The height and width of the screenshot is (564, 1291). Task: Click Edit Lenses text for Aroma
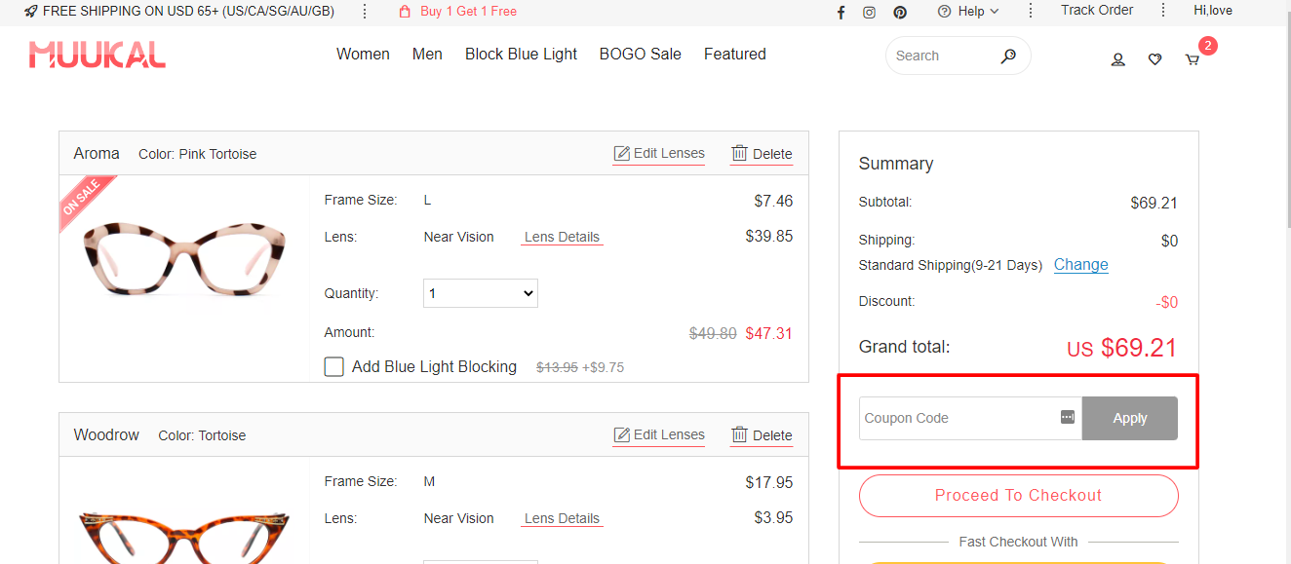tap(669, 153)
